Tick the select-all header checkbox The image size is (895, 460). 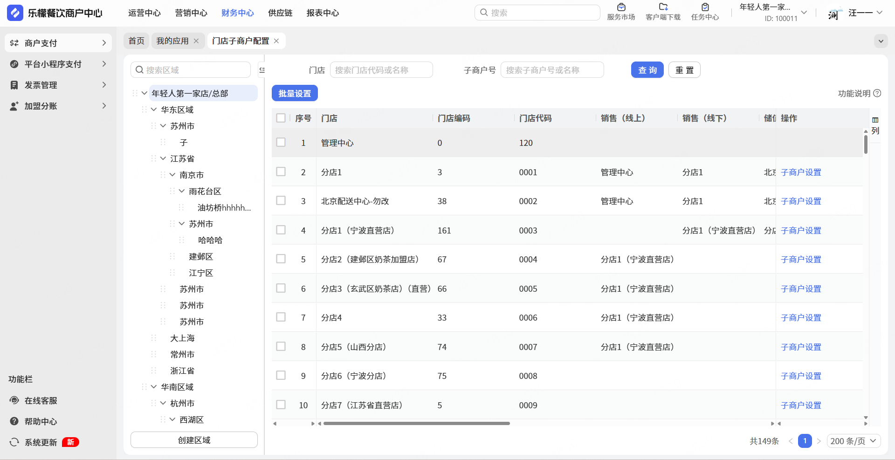(281, 118)
